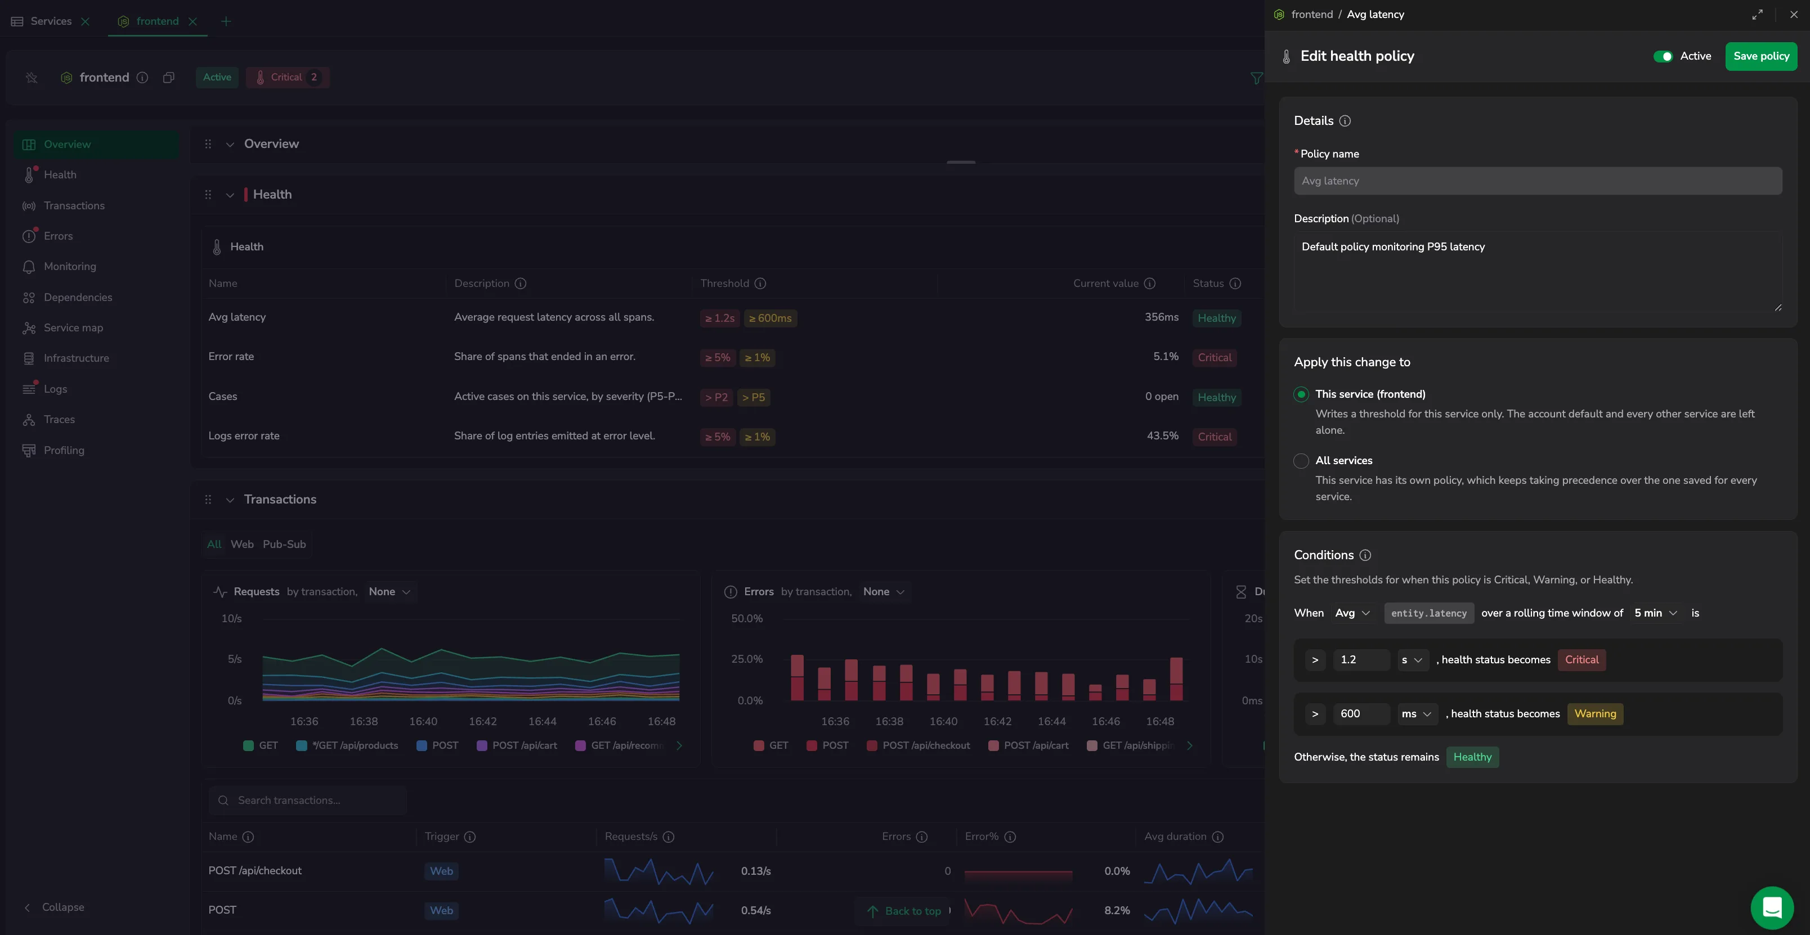Click the filter funnel icon

click(x=1256, y=78)
